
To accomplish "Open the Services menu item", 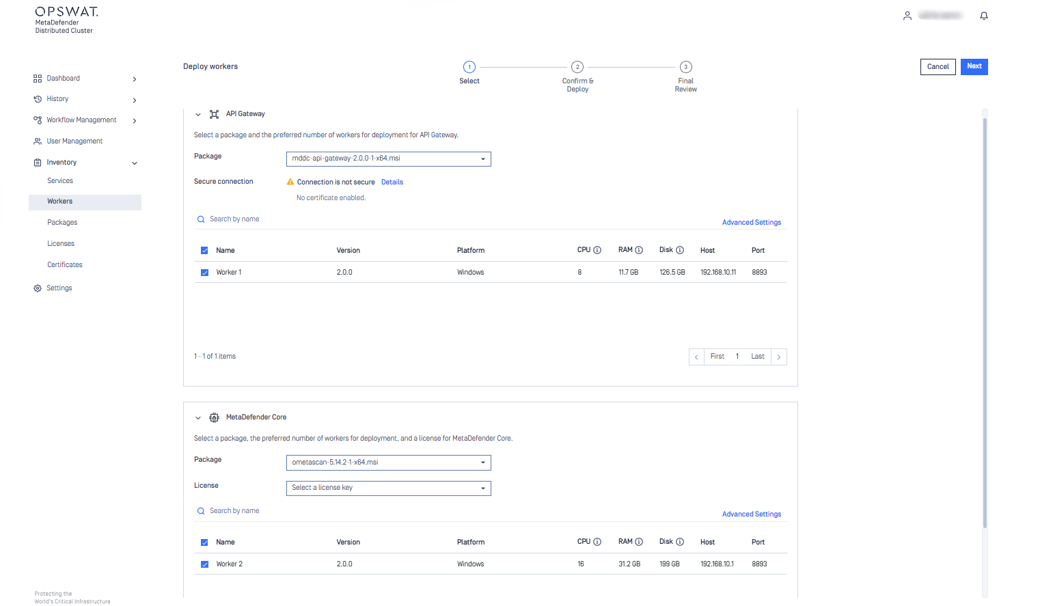I will point(60,181).
